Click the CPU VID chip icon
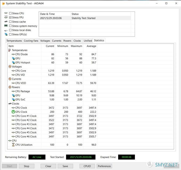 click(x=13, y=75)
